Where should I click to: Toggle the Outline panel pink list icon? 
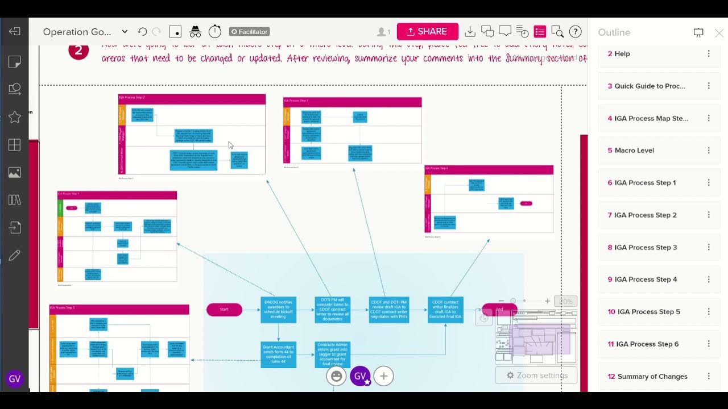(x=540, y=32)
